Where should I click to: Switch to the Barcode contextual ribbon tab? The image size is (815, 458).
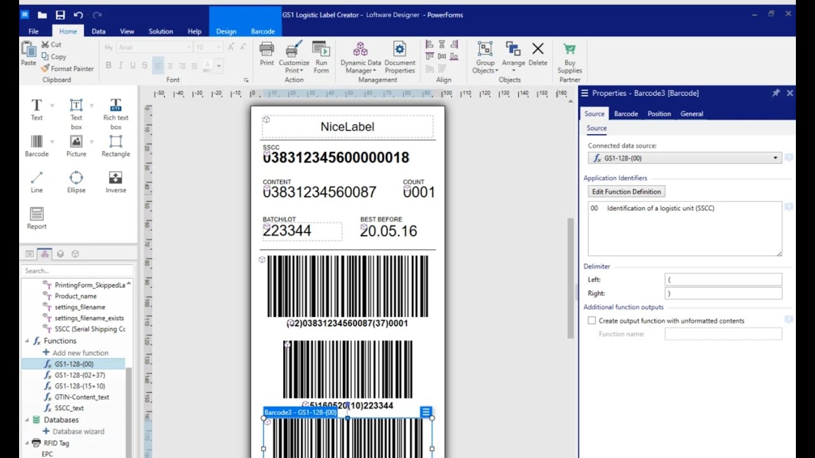263,31
